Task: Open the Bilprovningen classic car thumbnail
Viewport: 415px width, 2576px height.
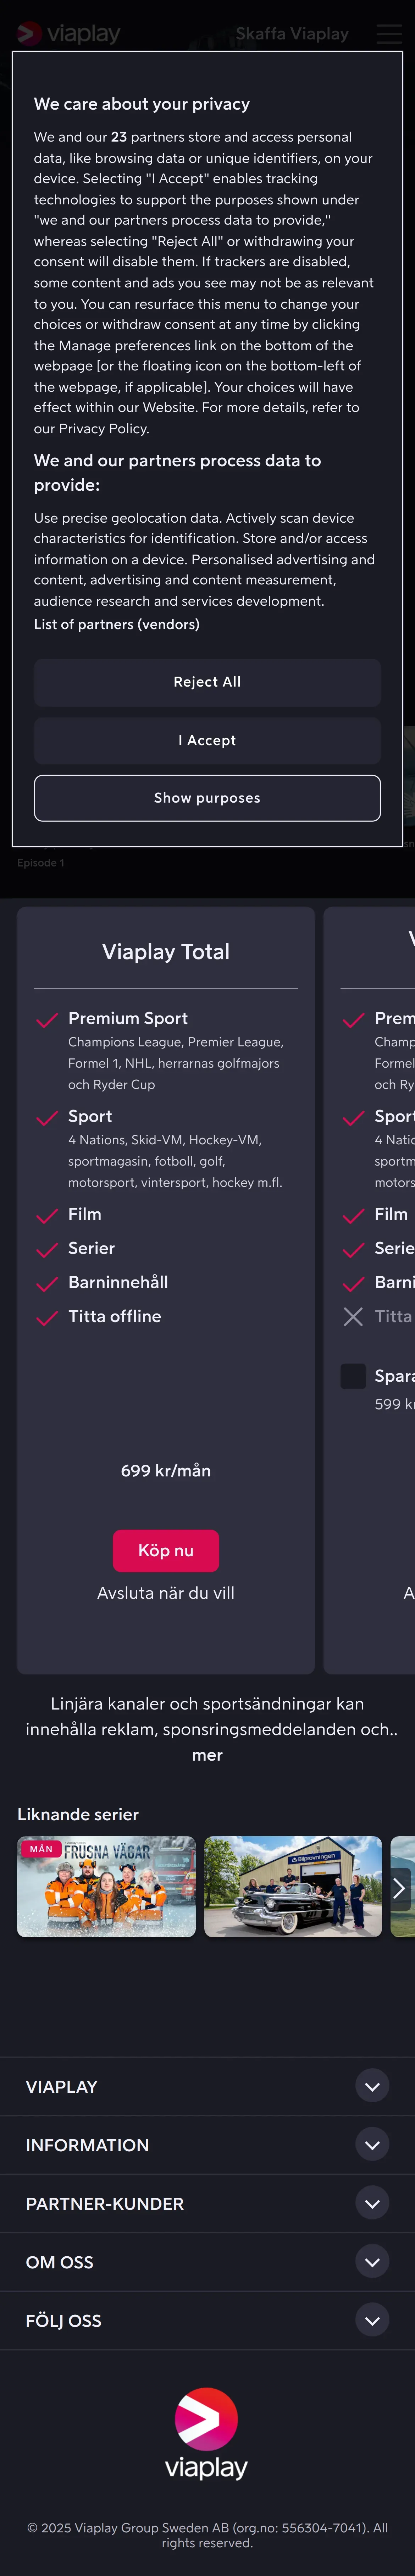Action: (x=293, y=1887)
